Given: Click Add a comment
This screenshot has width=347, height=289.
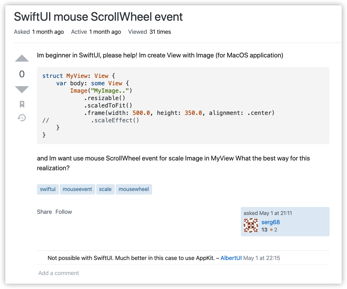Looking at the screenshot, I should tap(59, 273).
